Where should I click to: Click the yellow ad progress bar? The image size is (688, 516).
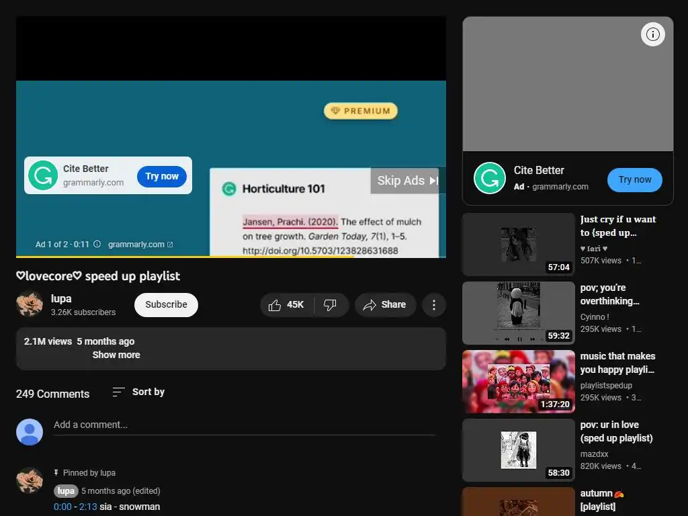pos(184,256)
